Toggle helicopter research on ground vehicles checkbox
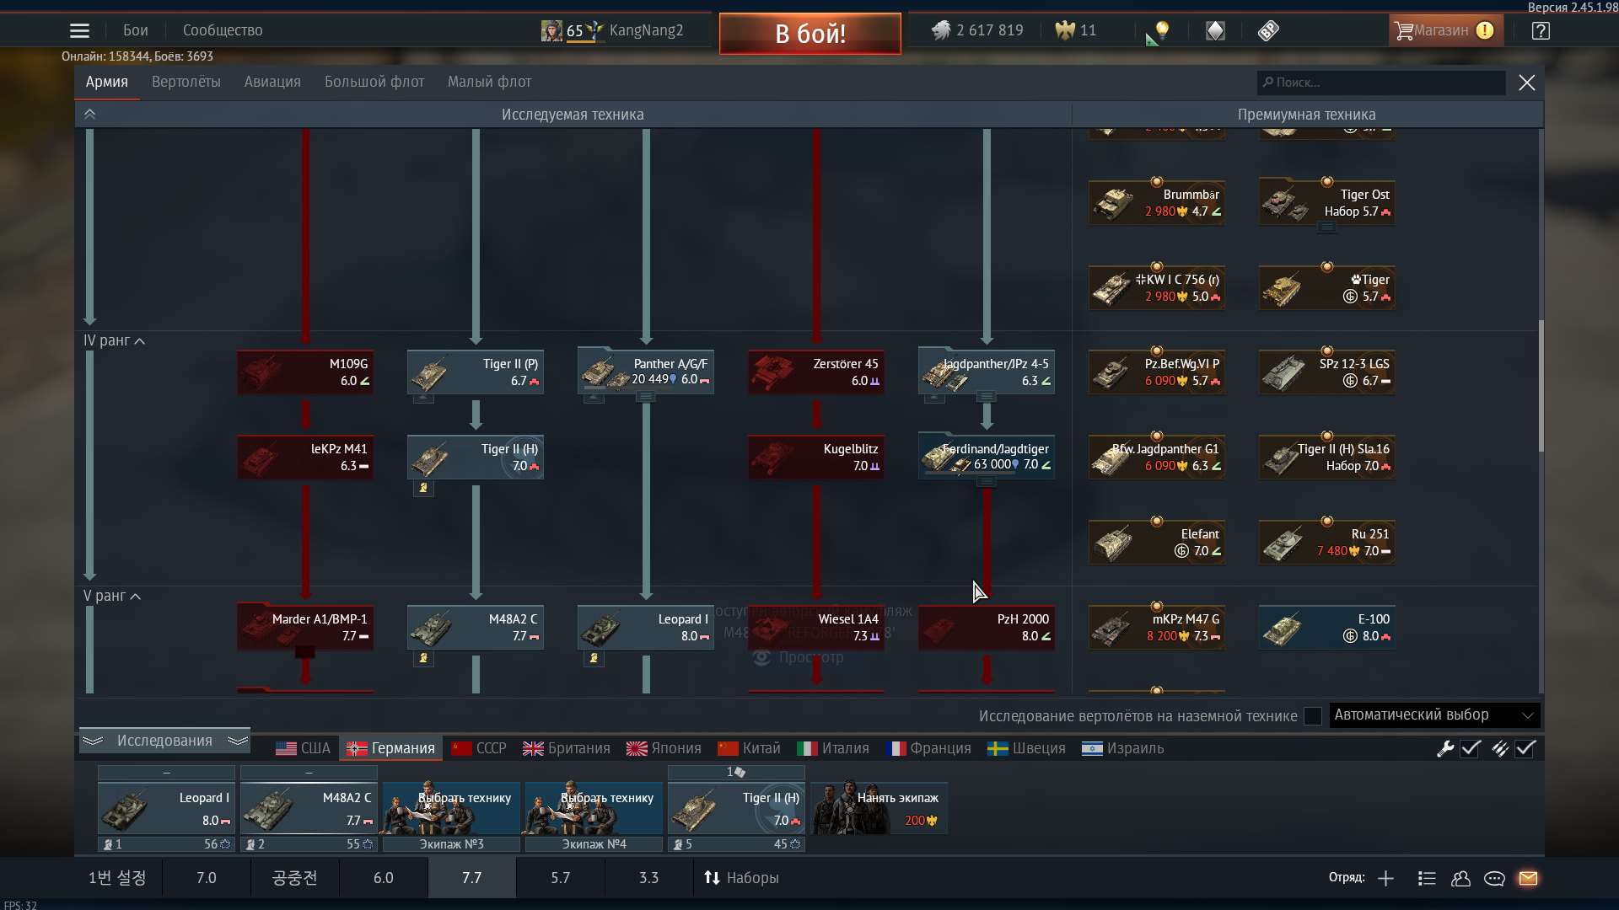The height and width of the screenshot is (910, 1619). click(1313, 716)
